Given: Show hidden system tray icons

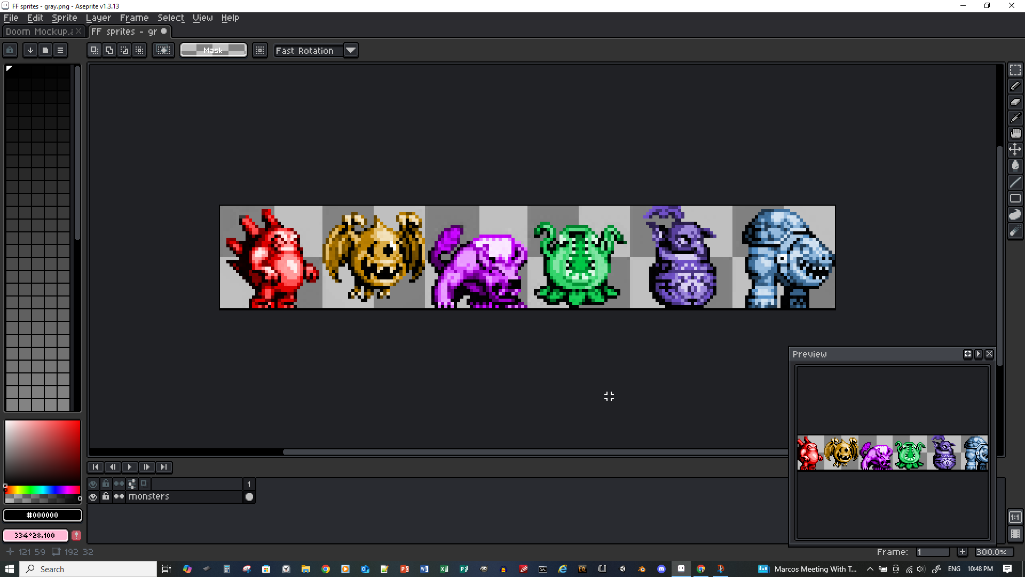Looking at the screenshot, I should pos(870,569).
